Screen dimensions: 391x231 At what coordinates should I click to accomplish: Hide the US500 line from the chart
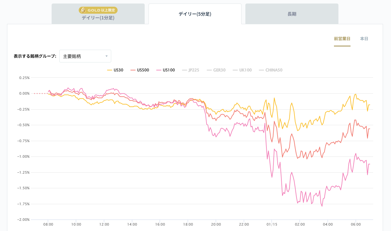pyautogui.click(x=140, y=70)
